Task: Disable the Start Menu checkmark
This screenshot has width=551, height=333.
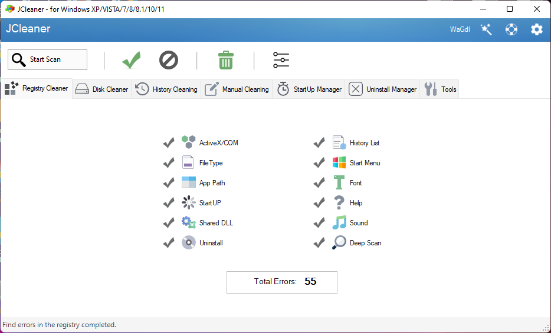Action: tap(319, 162)
